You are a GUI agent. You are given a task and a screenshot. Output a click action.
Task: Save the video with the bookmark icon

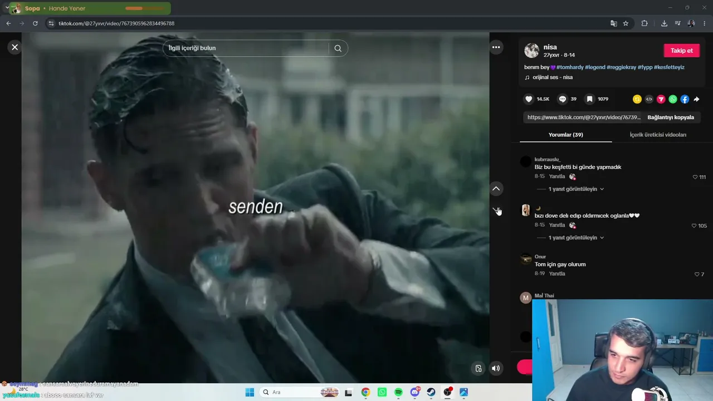[589, 99]
